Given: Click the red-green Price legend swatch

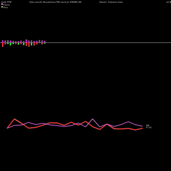Looking at the screenshot, I should tap(2, 7).
